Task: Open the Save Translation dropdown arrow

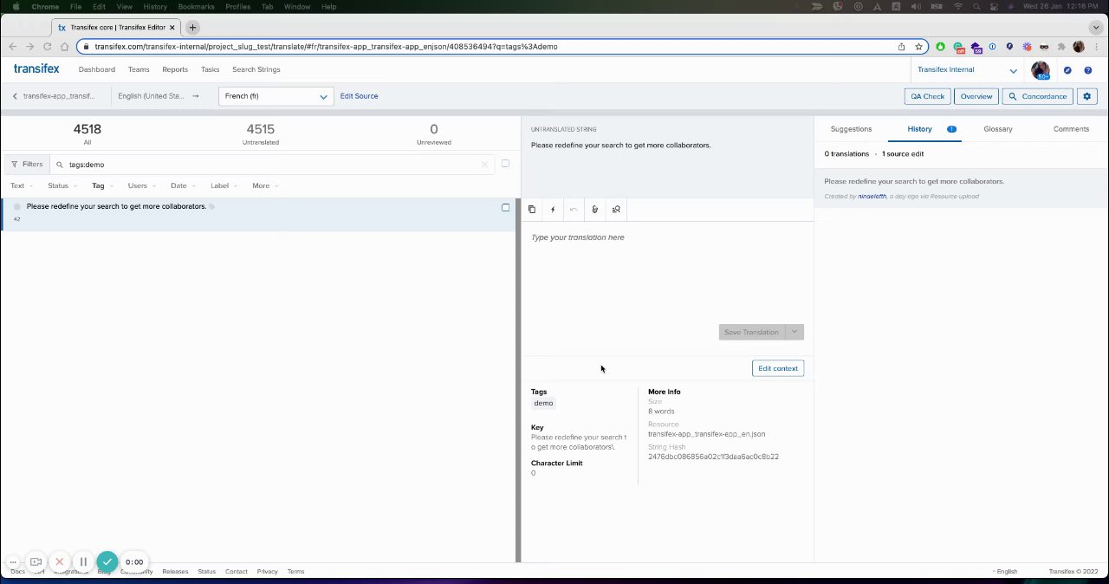Action: point(794,332)
